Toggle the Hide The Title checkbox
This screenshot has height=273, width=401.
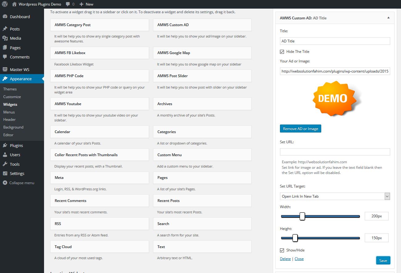(x=282, y=52)
